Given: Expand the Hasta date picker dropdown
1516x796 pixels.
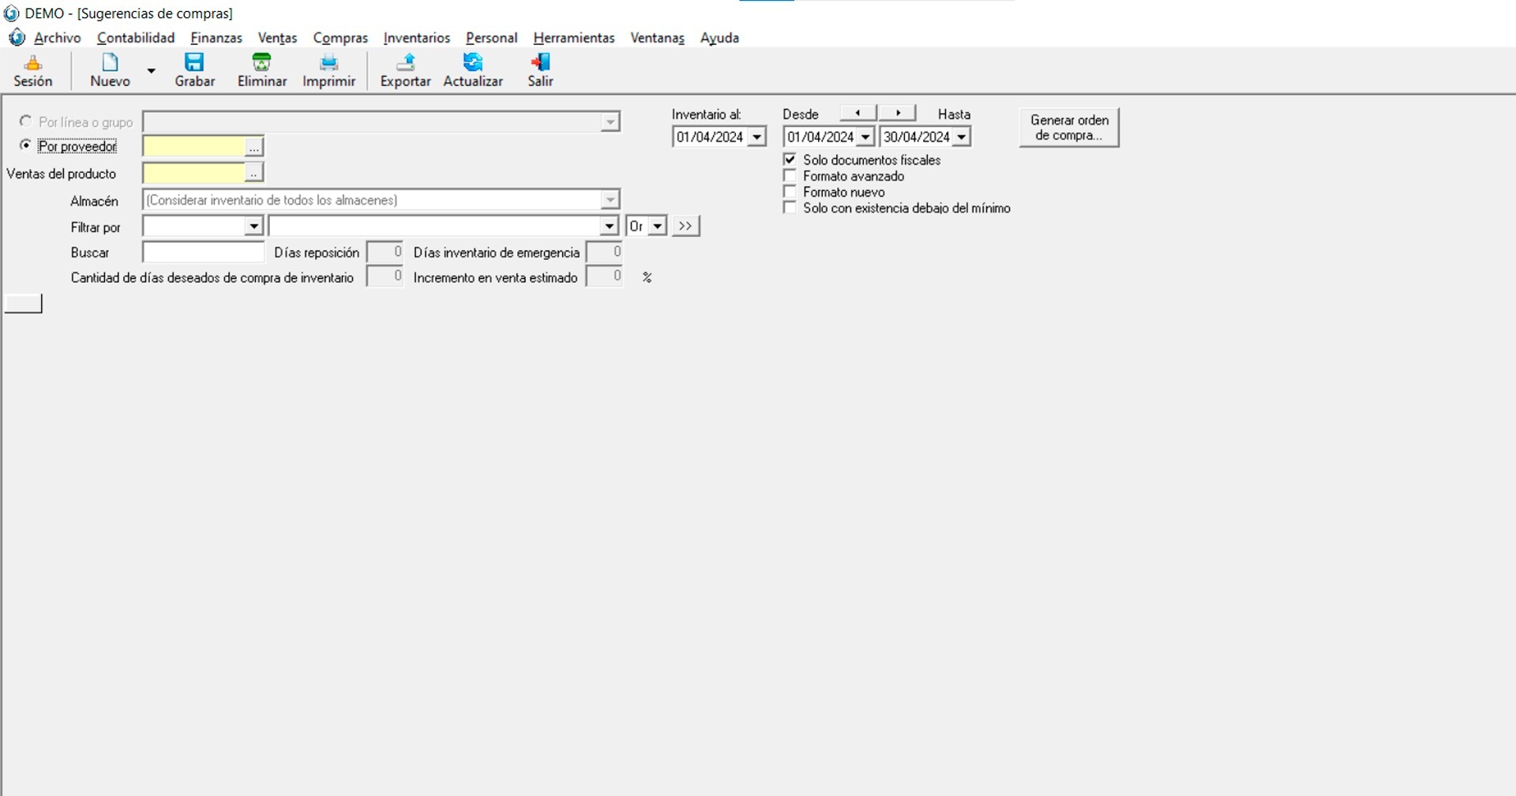Looking at the screenshot, I should point(961,137).
